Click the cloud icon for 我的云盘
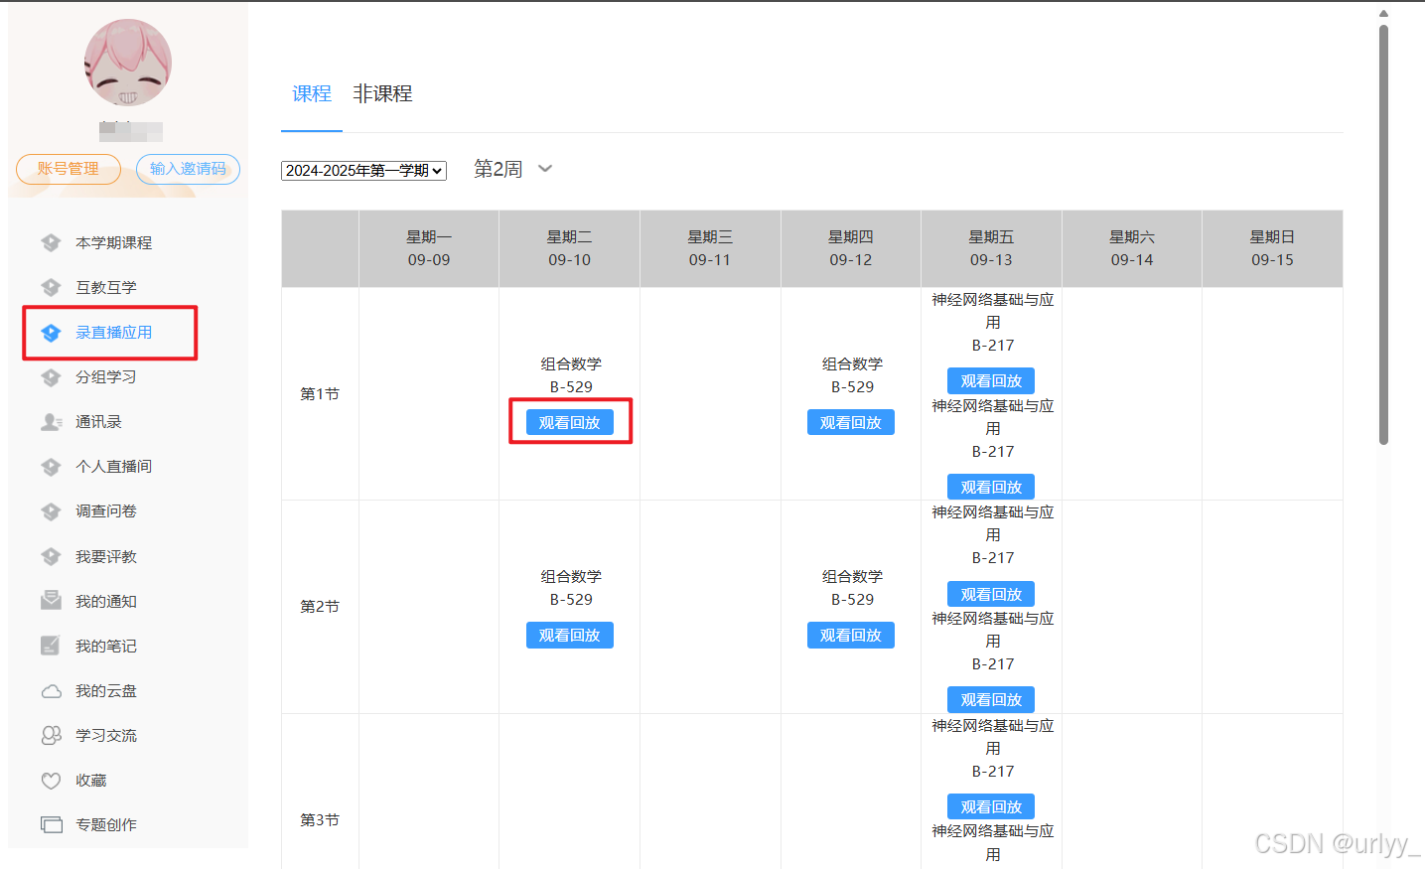 [x=51, y=691]
